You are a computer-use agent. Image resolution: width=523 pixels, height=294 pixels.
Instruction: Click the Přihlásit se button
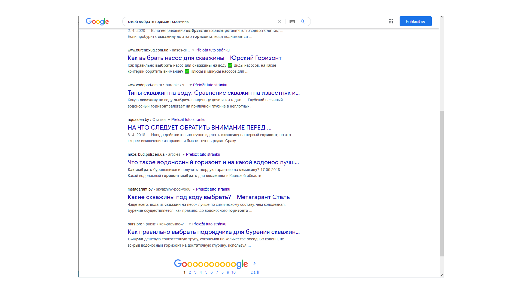(415, 21)
